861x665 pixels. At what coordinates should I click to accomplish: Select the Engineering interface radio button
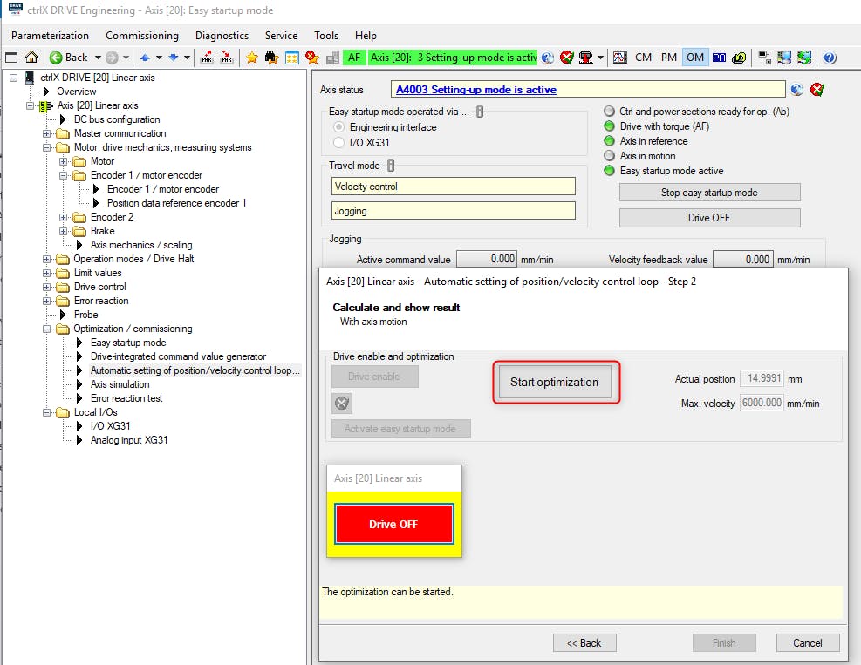point(338,127)
